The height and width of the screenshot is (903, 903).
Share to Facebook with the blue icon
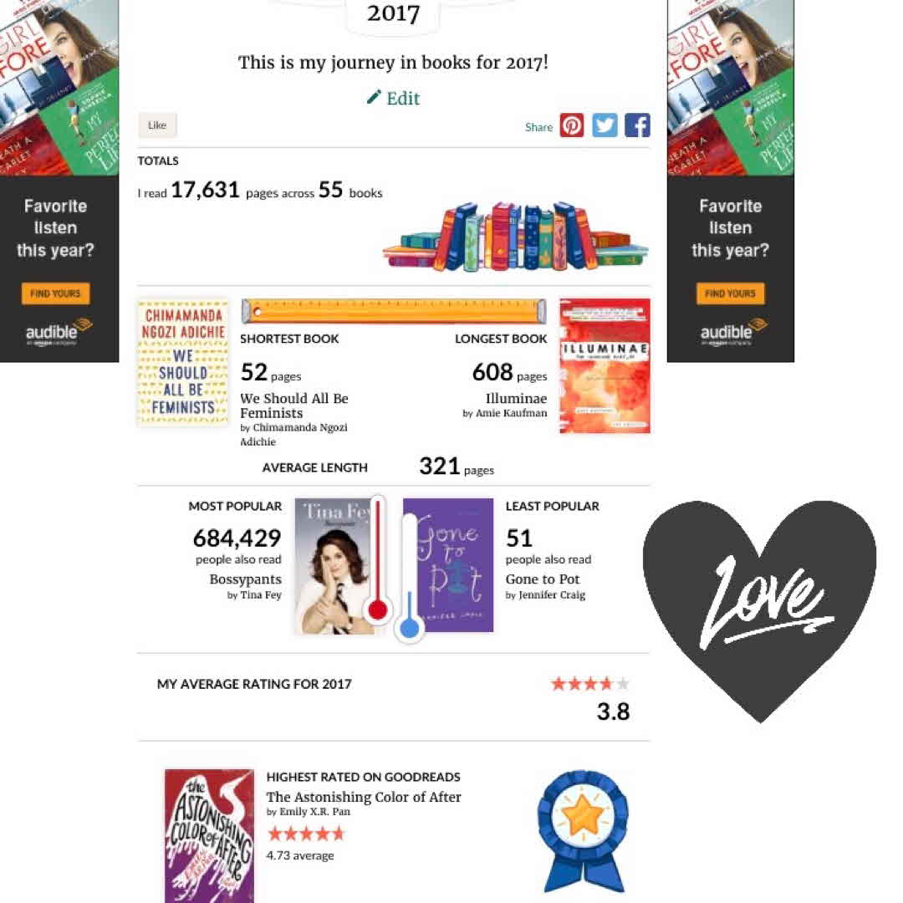pyautogui.click(x=637, y=125)
